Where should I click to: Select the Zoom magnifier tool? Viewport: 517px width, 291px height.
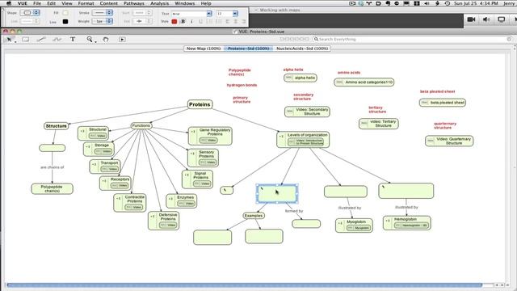(x=90, y=40)
